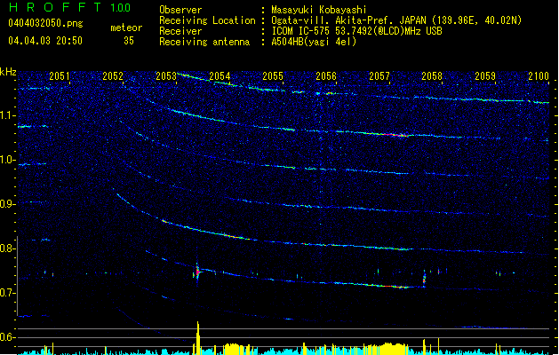Click the 2053 time axis marker

(x=166, y=76)
